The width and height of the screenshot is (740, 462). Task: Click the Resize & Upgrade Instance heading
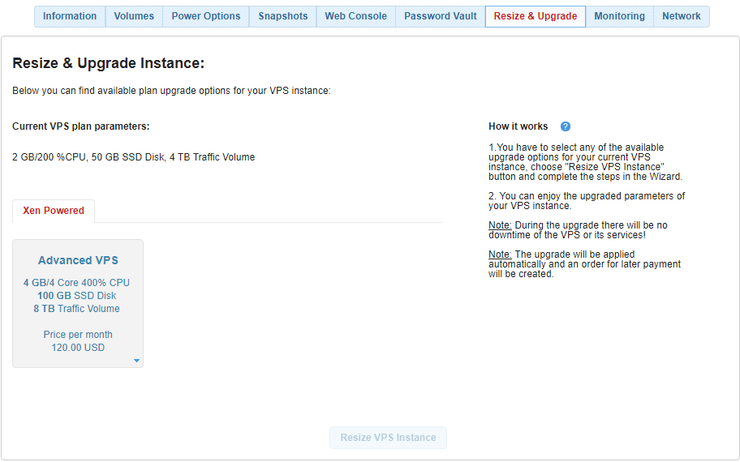click(108, 62)
